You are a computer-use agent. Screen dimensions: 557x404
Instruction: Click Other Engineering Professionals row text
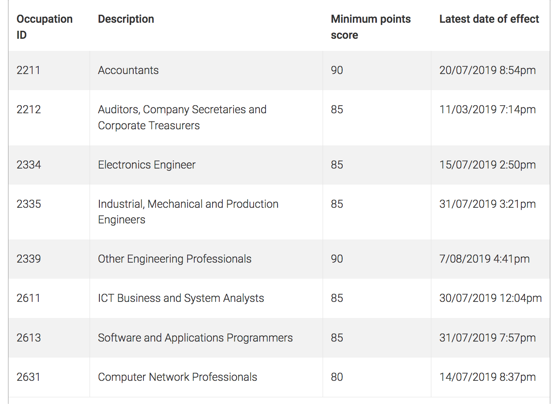click(175, 259)
